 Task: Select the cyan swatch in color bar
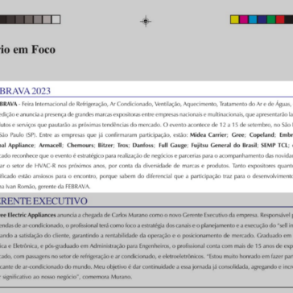coord(253,19)
